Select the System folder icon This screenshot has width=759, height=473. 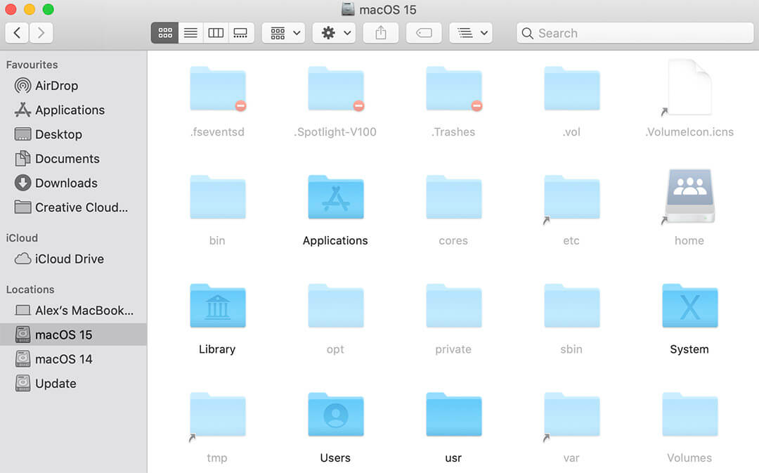tap(690, 306)
